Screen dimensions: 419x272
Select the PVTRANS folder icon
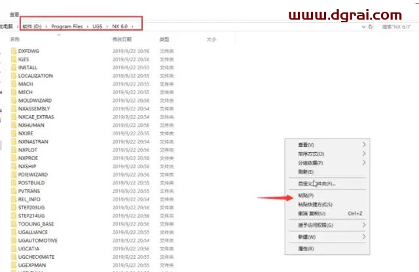tap(14, 191)
